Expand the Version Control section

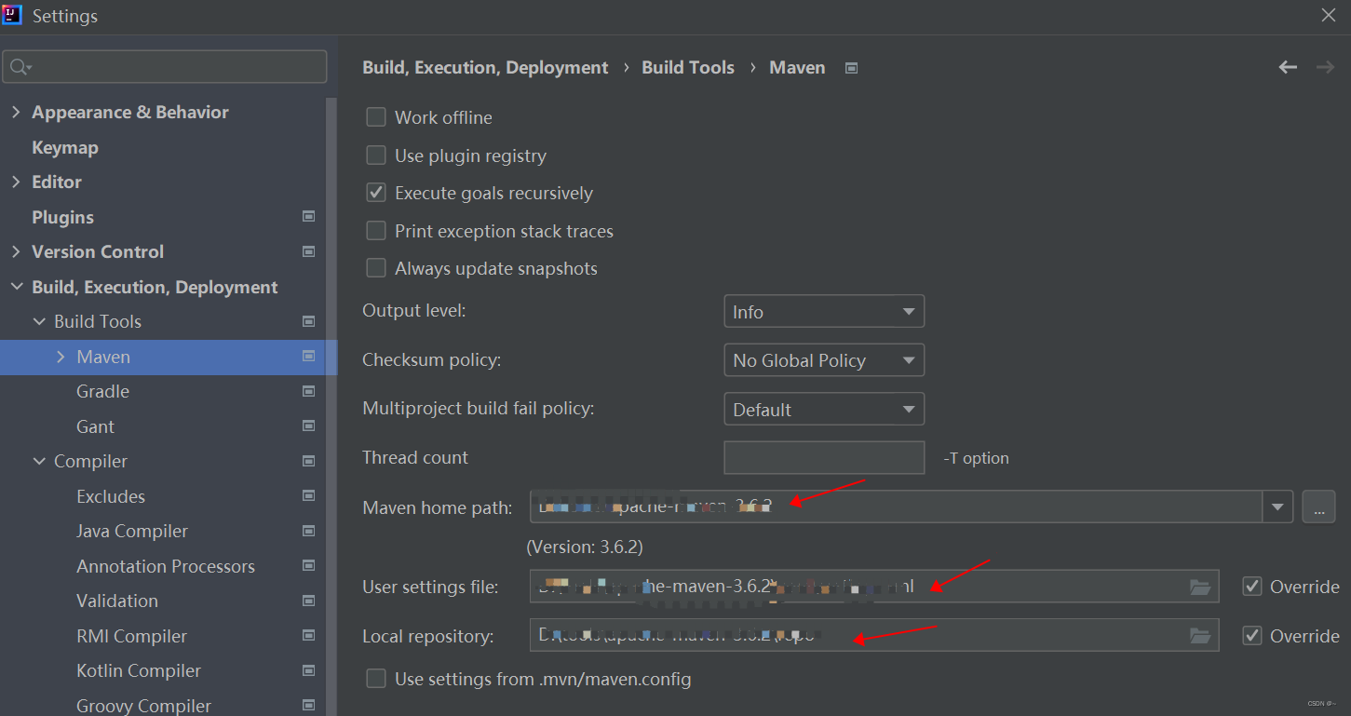click(x=16, y=251)
